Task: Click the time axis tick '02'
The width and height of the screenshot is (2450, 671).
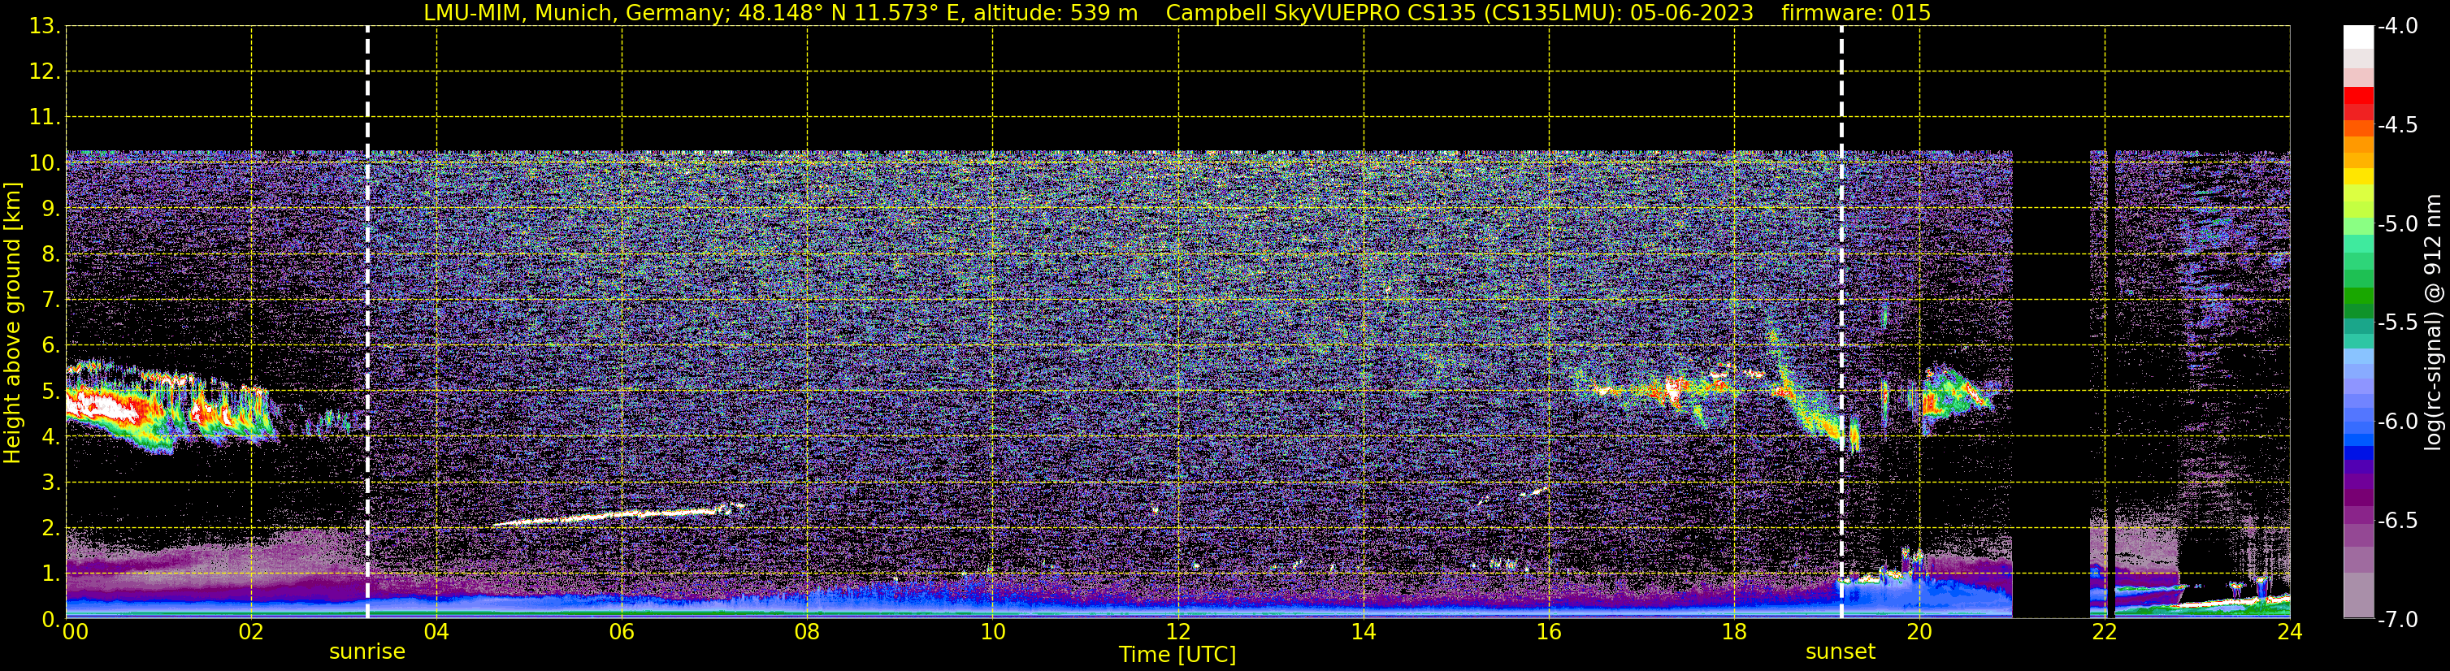Action: click(251, 632)
